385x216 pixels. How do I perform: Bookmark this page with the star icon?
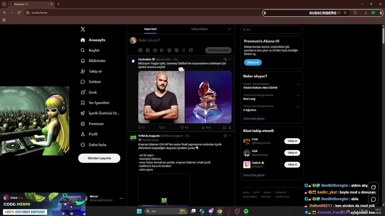pyautogui.click(x=345, y=13)
